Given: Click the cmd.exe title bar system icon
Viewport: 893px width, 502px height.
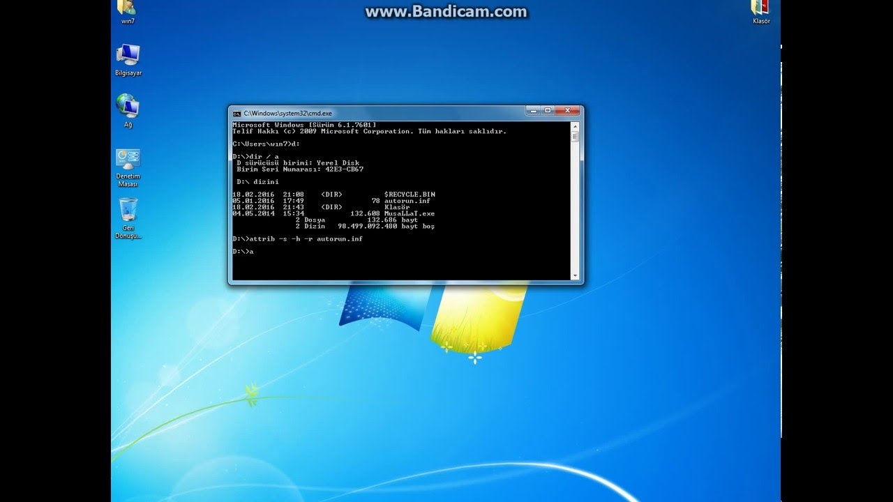Looking at the screenshot, I should click(237, 112).
